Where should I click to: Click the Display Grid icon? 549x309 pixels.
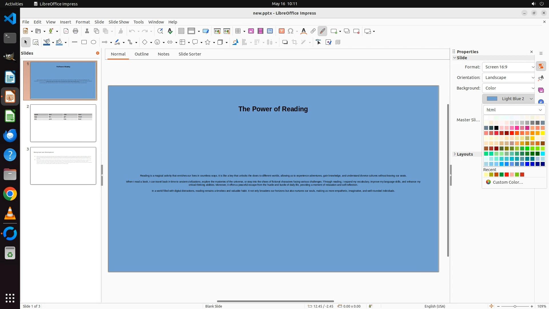(181, 31)
